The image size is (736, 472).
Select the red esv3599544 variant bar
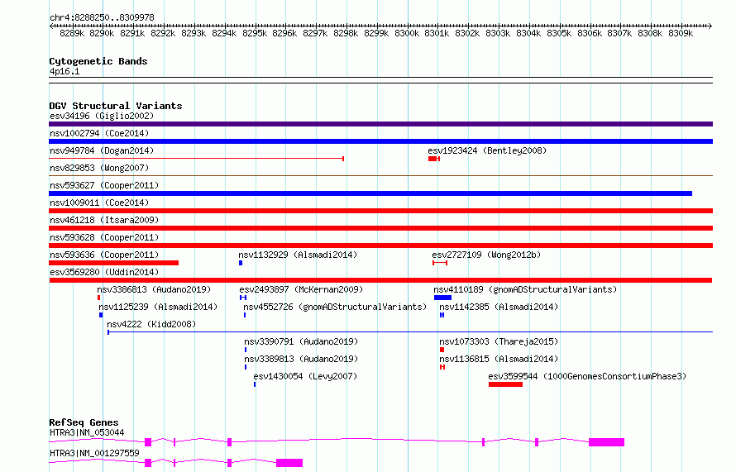point(505,384)
